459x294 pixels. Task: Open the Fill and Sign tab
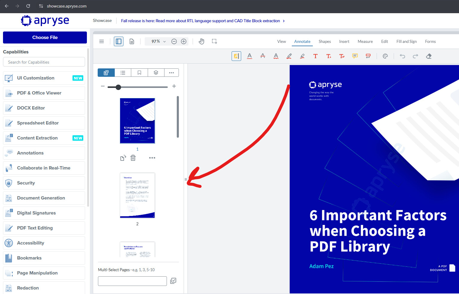pyautogui.click(x=406, y=41)
